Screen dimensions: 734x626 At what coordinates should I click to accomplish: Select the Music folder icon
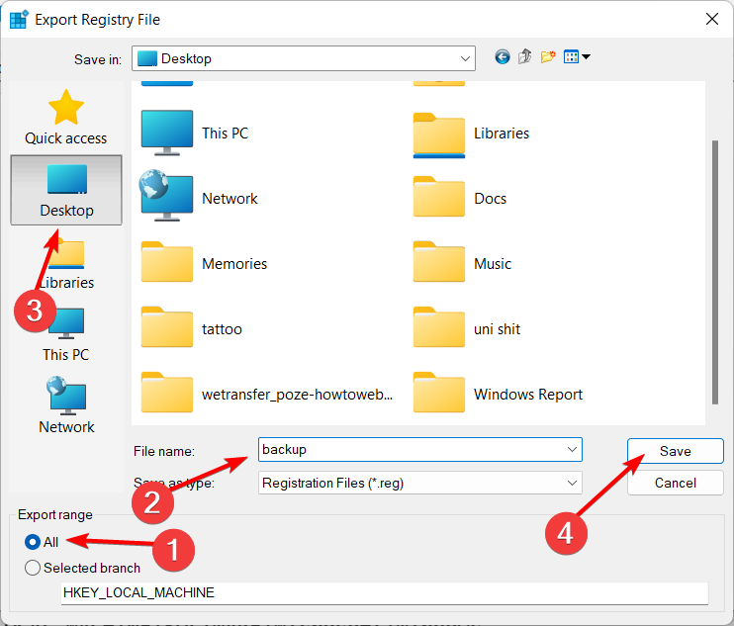pos(438,262)
